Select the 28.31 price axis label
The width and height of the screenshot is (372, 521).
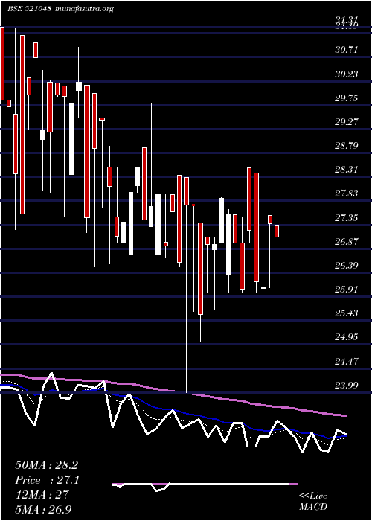[347, 170]
